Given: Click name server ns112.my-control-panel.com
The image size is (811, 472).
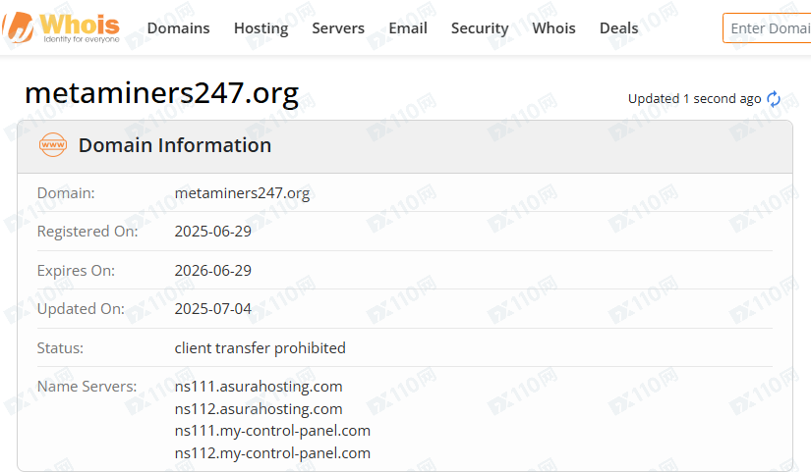Looking at the screenshot, I should pyautogui.click(x=272, y=452).
